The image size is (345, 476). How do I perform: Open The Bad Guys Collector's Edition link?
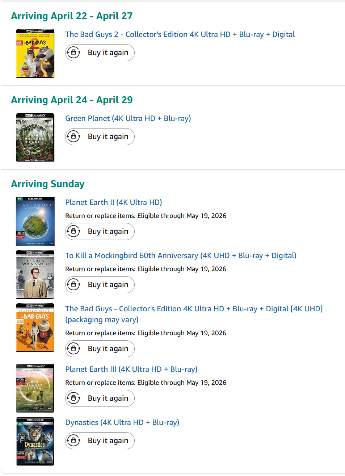click(x=194, y=309)
